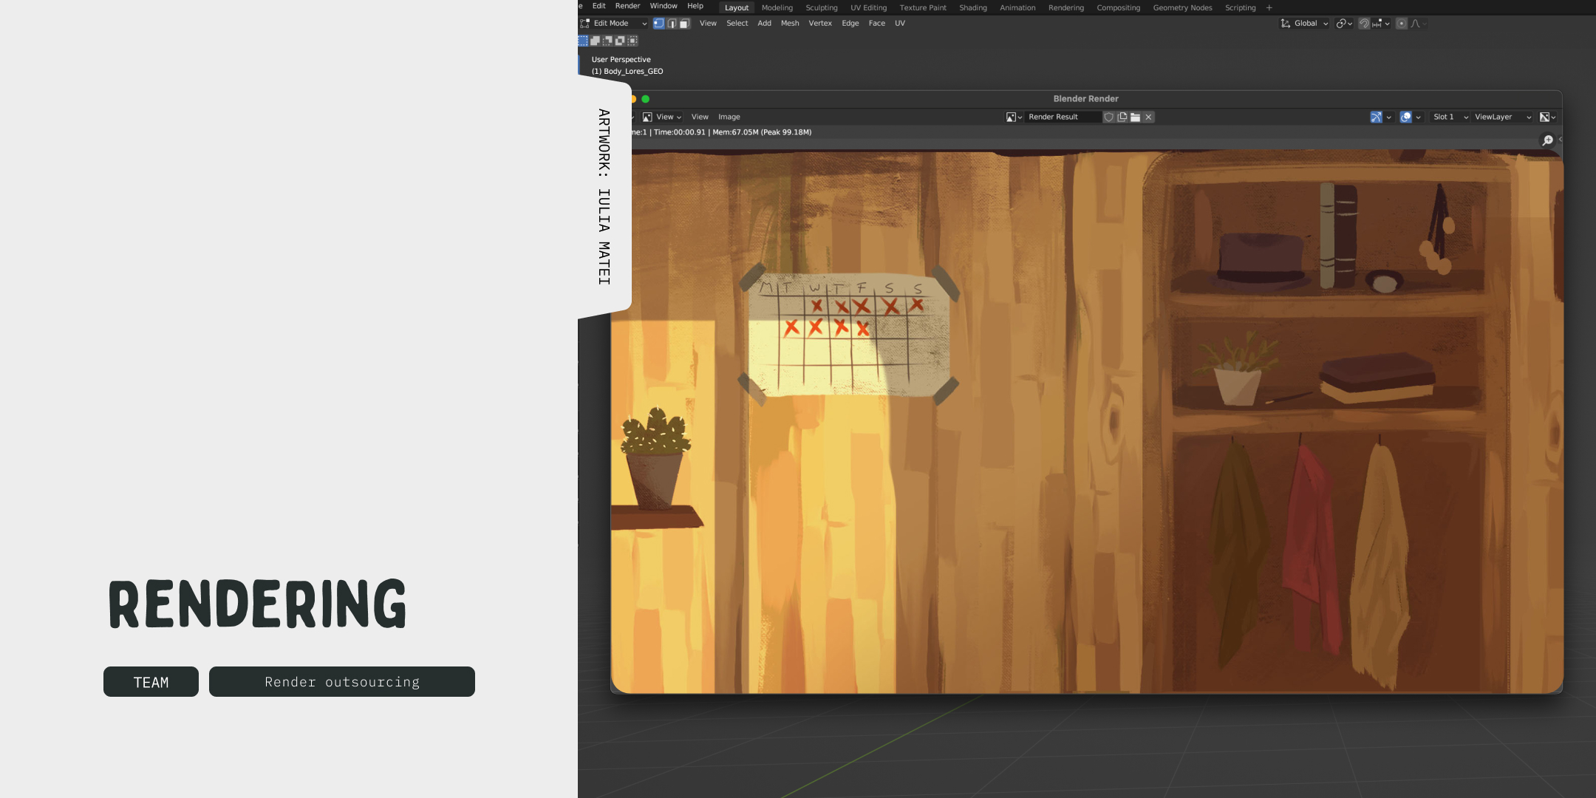This screenshot has height=798, width=1596.
Task: Open the overlay options dropdown arrow
Action: click(1419, 117)
